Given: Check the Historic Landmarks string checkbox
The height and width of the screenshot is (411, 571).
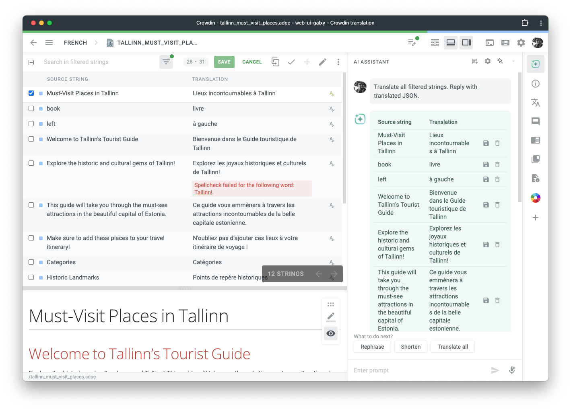Looking at the screenshot, I should [31, 277].
